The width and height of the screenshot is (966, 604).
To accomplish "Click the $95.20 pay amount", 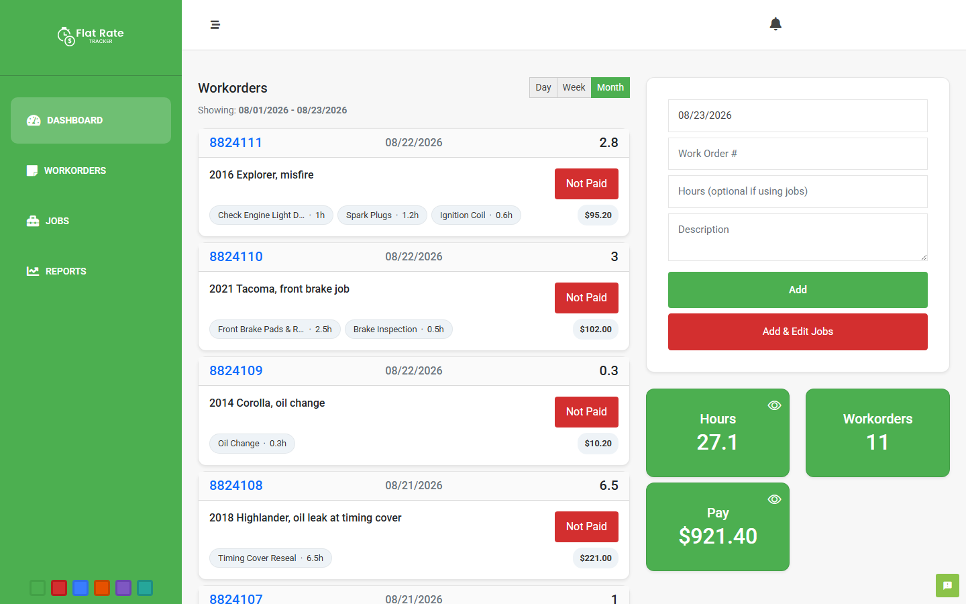I will click(x=598, y=215).
